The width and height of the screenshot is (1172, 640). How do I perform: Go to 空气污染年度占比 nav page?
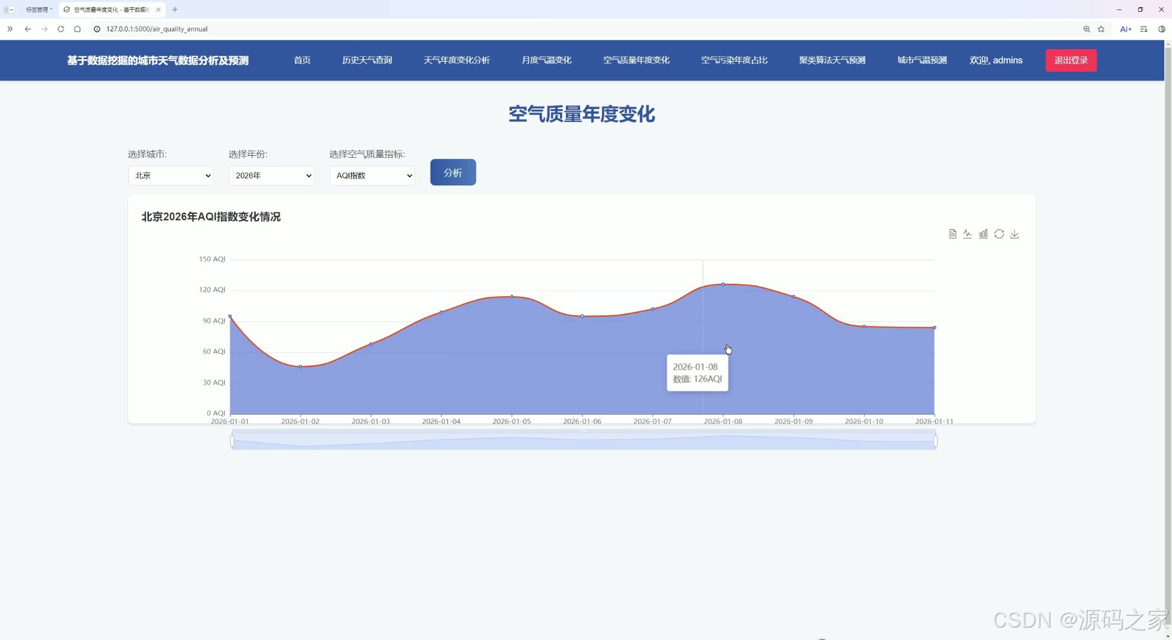pos(734,60)
